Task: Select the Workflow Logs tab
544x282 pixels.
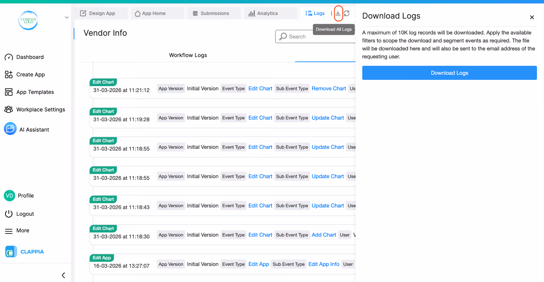Action: (x=188, y=55)
